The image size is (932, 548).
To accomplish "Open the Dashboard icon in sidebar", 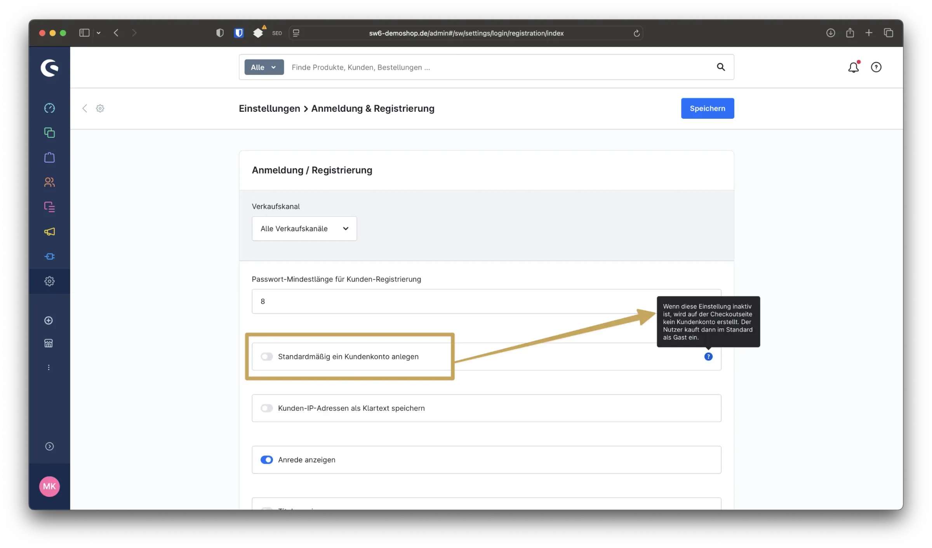I will click(49, 108).
